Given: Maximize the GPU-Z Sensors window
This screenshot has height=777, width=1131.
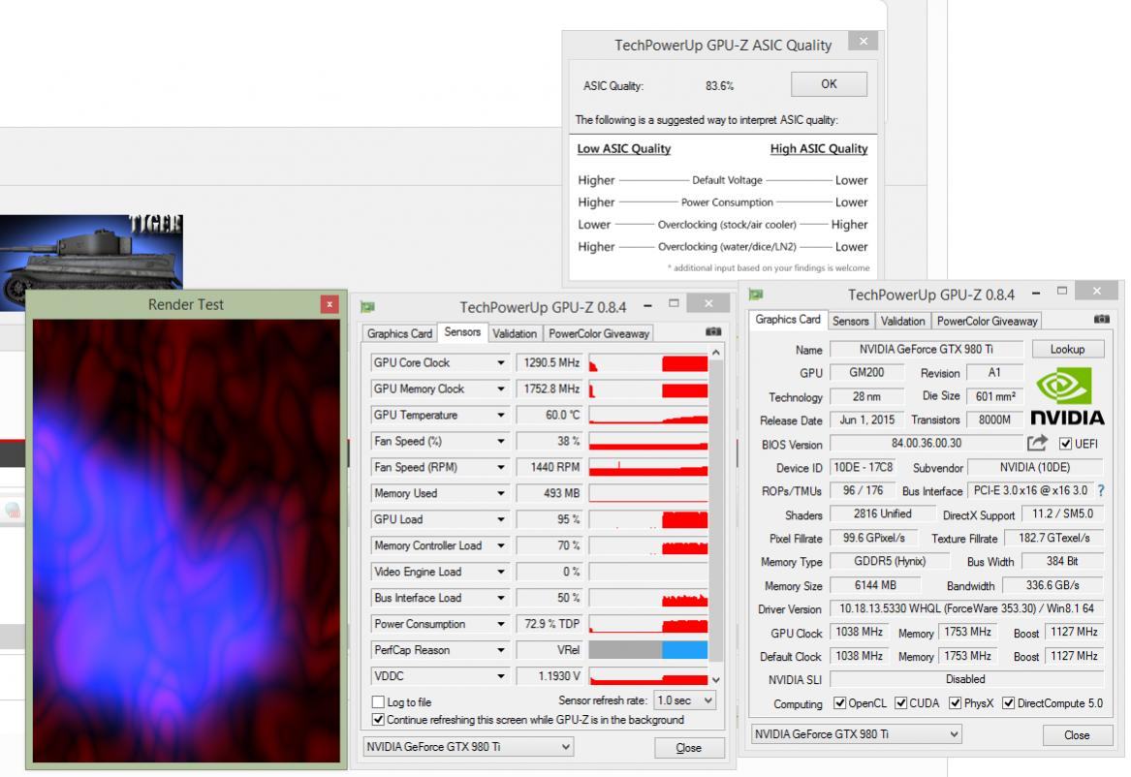Looking at the screenshot, I should [x=674, y=303].
